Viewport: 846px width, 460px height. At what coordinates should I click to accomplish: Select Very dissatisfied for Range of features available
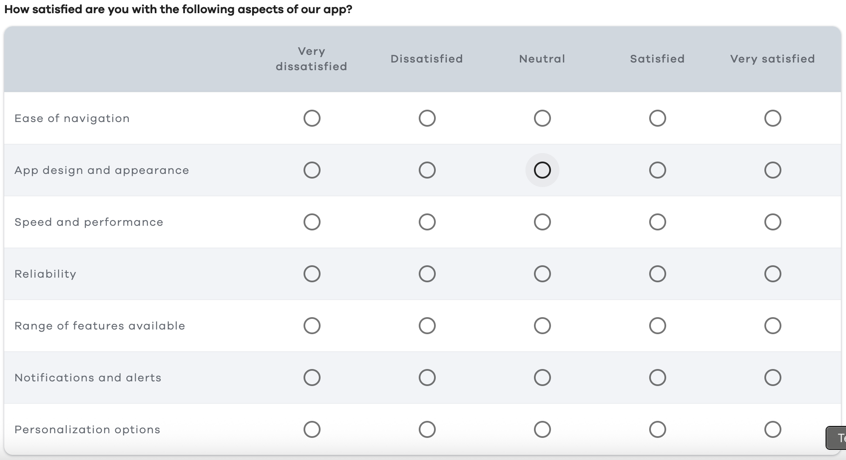pos(312,326)
